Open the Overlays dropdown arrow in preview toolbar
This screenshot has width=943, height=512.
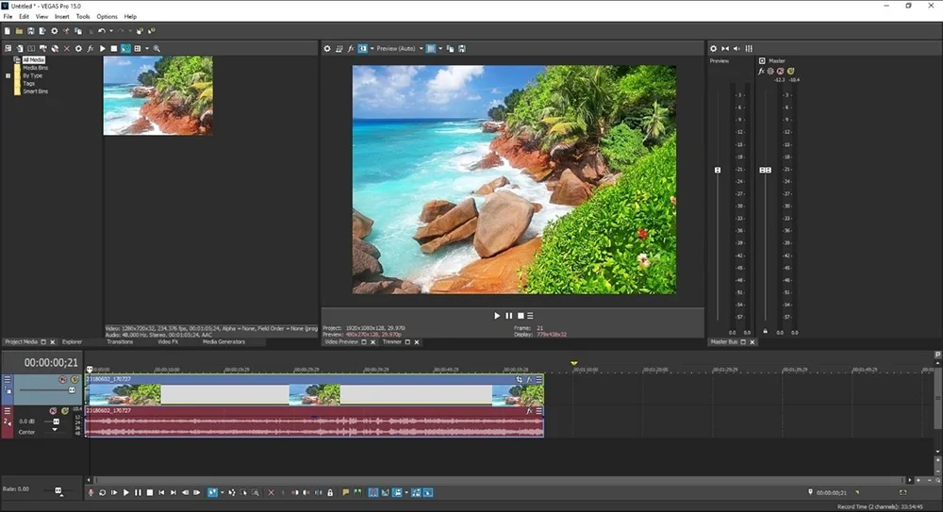[x=440, y=49]
